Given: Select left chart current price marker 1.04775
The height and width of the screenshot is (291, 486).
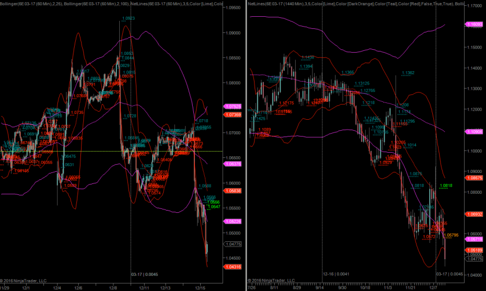Looking at the screenshot, I should (x=232, y=244).
